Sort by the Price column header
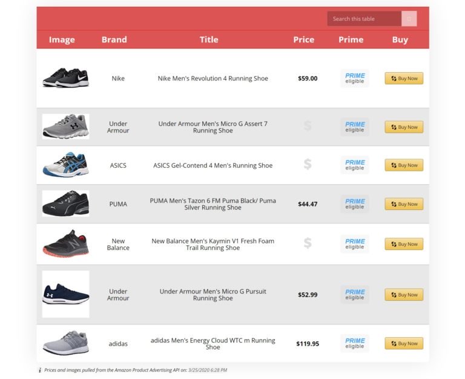 304,39
